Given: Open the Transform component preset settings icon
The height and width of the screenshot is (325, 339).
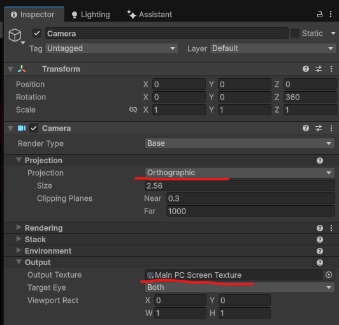Looking at the screenshot, I should tap(319, 69).
